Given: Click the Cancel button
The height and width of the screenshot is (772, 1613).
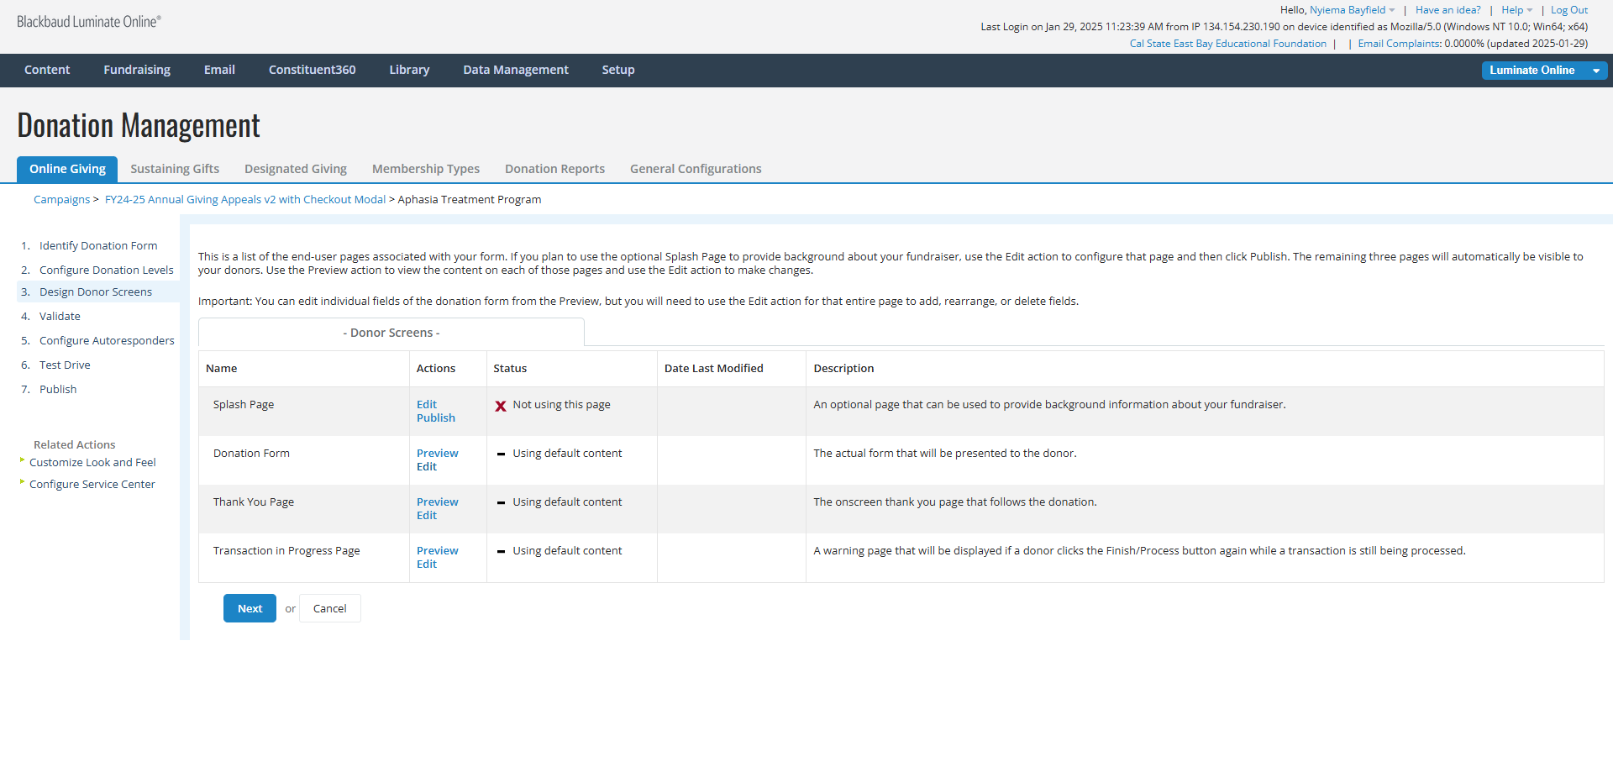Looking at the screenshot, I should coord(330,609).
